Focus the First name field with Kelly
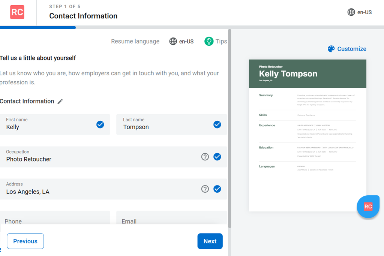The image size is (384, 256). [55, 124]
